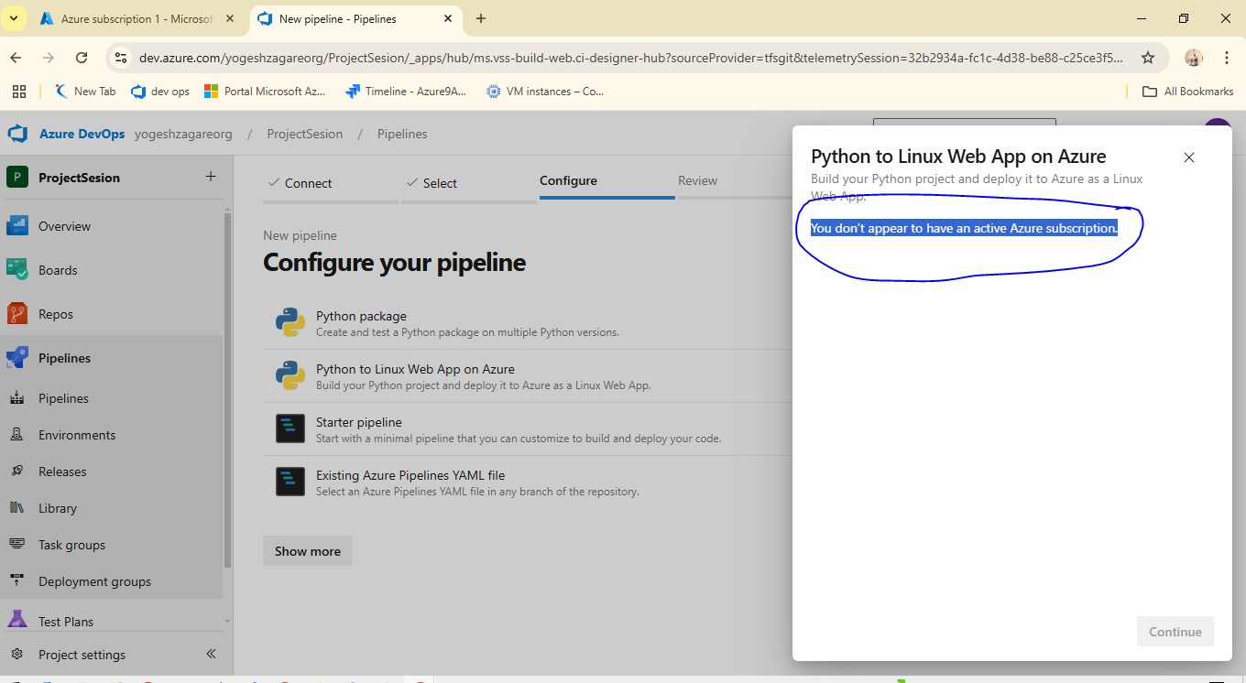Select the Starter pipeline template
The image size is (1246, 683).
pos(528,429)
